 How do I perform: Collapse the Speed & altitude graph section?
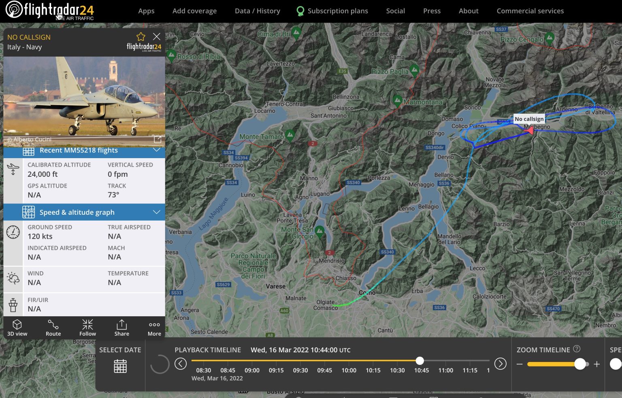click(x=157, y=212)
